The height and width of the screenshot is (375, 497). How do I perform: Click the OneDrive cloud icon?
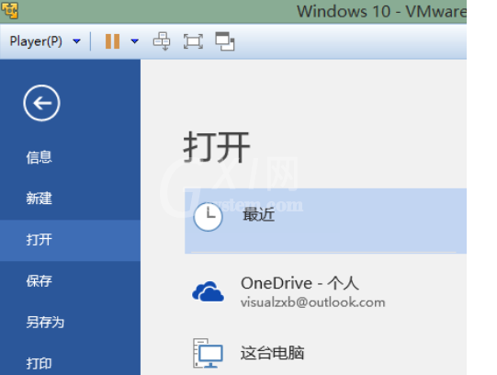tap(208, 291)
